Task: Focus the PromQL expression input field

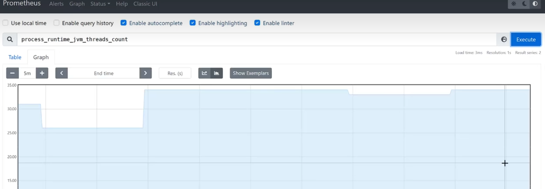Action: click(257, 39)
